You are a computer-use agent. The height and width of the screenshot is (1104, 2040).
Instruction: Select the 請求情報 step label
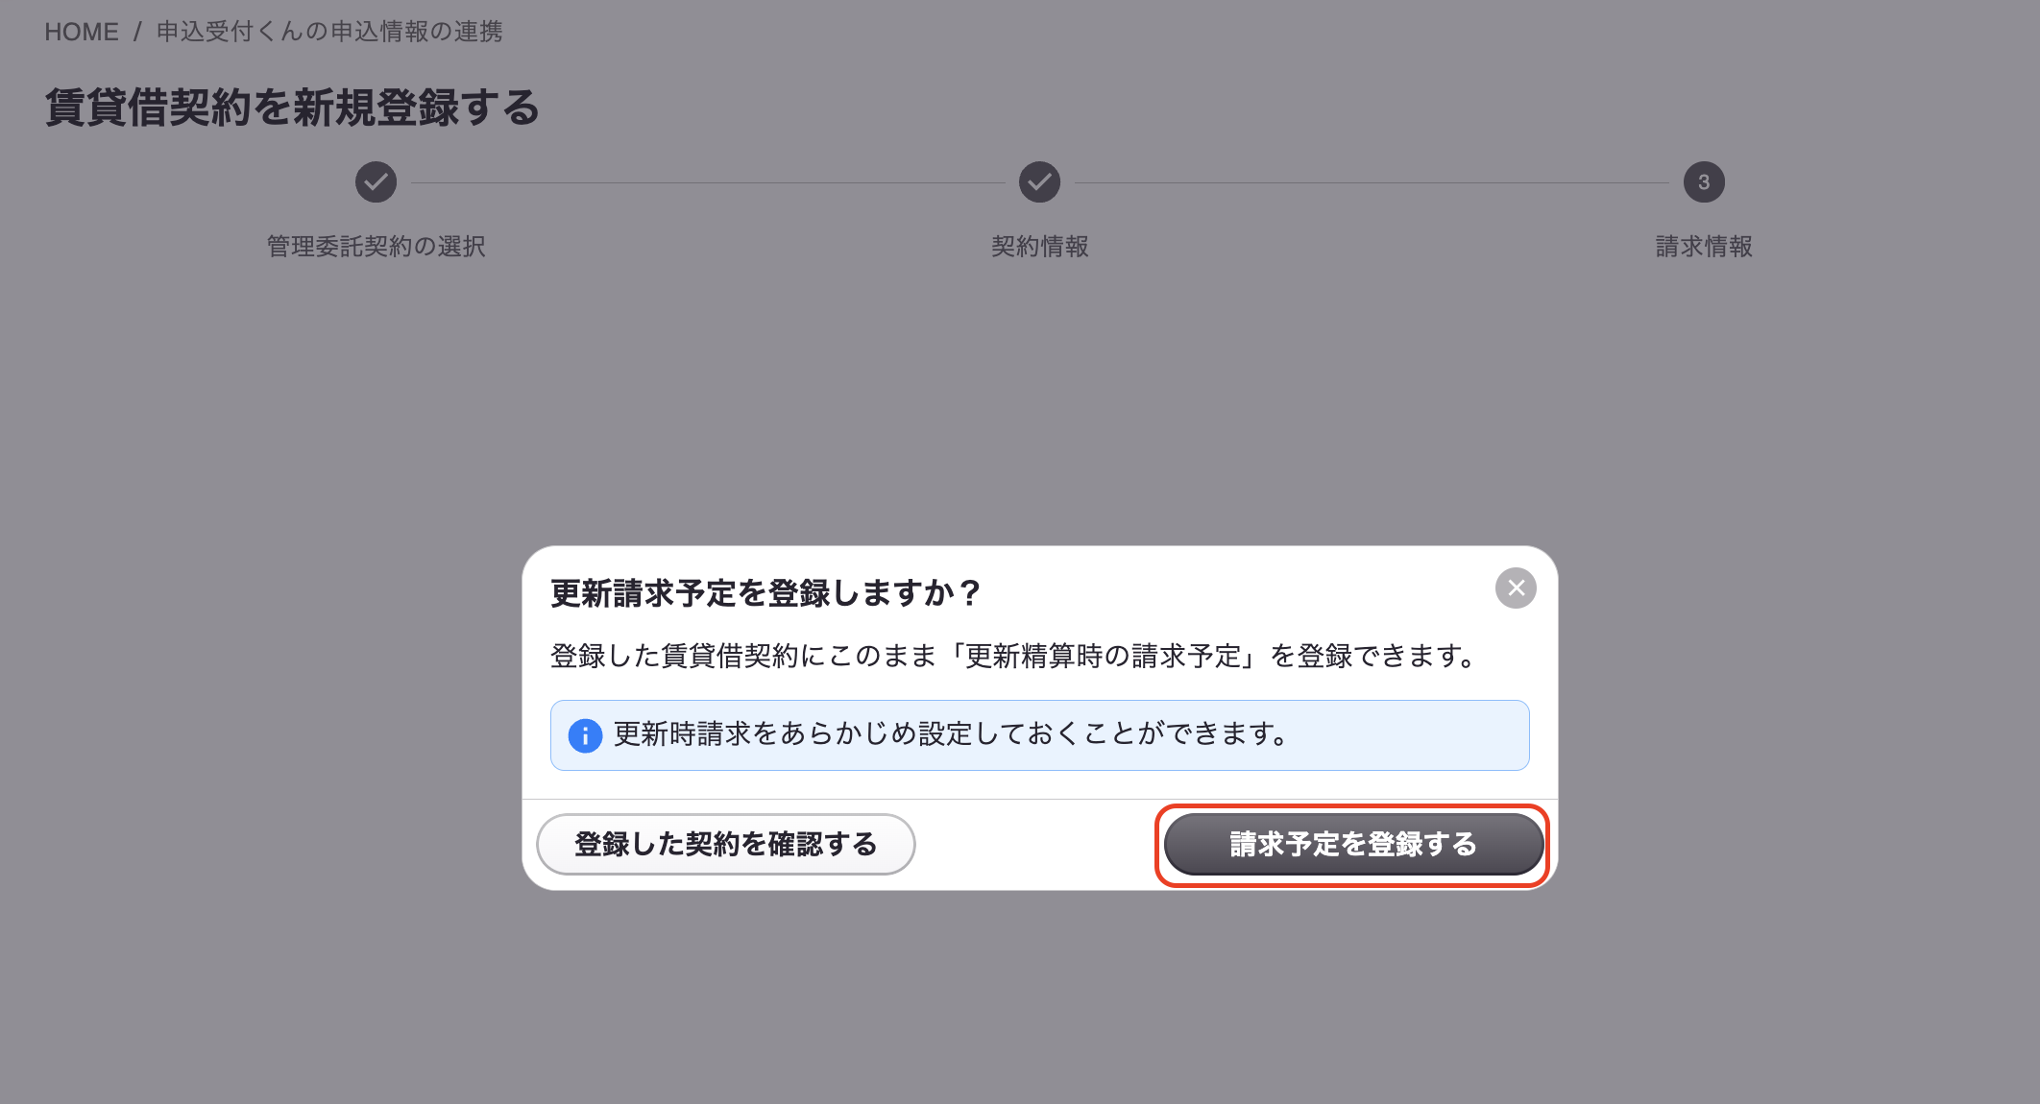coord(1704,247)
